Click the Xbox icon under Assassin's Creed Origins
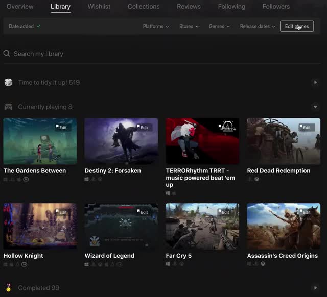Viewport: 327px width, 297px height. pos(263,264)
